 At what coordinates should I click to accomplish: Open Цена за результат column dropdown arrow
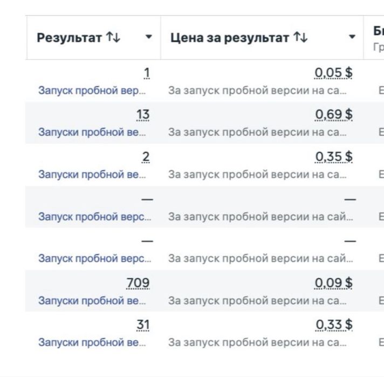(x=352, y=37)
